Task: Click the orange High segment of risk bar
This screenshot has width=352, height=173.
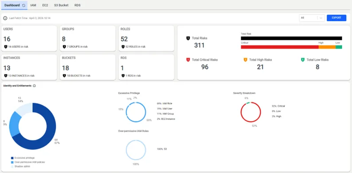Action: click(x=327, y=47)
